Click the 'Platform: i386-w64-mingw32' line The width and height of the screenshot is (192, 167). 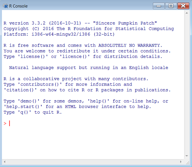point(59,34)
